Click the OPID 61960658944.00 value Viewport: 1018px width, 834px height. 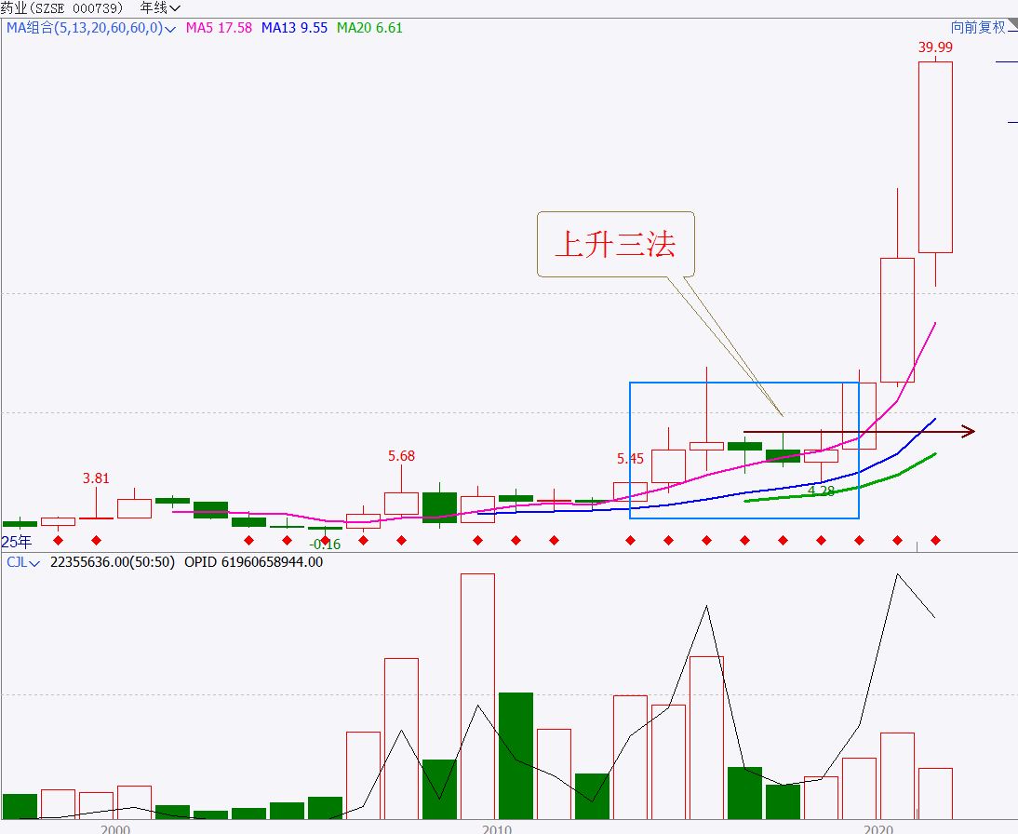[253, 562]
